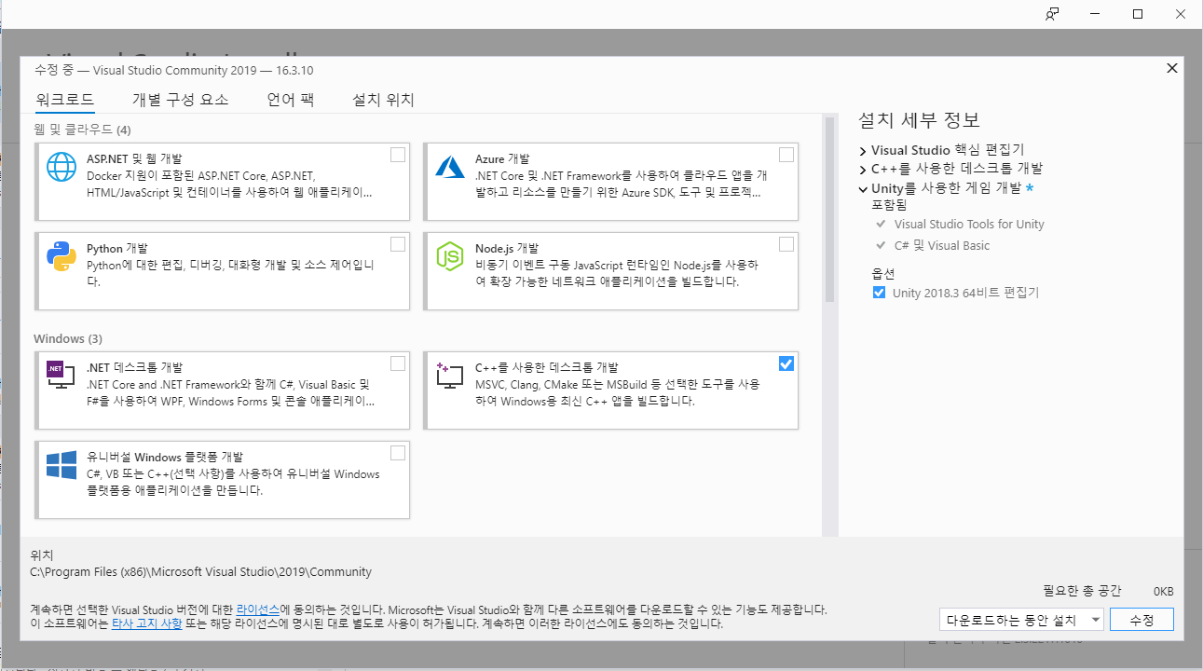Close the Visual Studio modify dialog
Viewport: 1203px width, 671px height.
tap(1171, 68)
